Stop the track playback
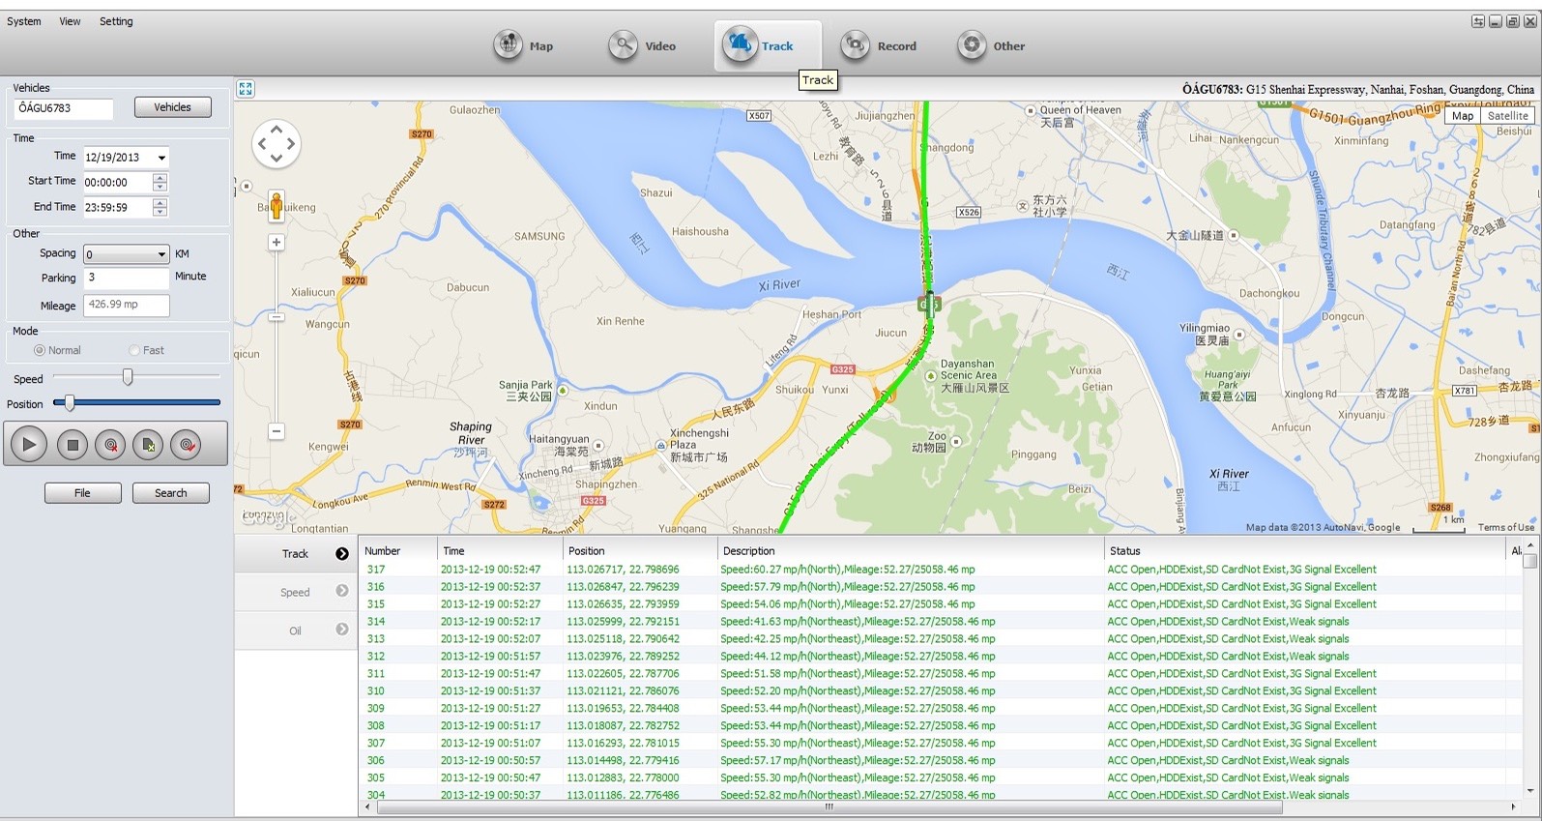The height and width of the screenshot is (821, 1542). pos(72,445)
